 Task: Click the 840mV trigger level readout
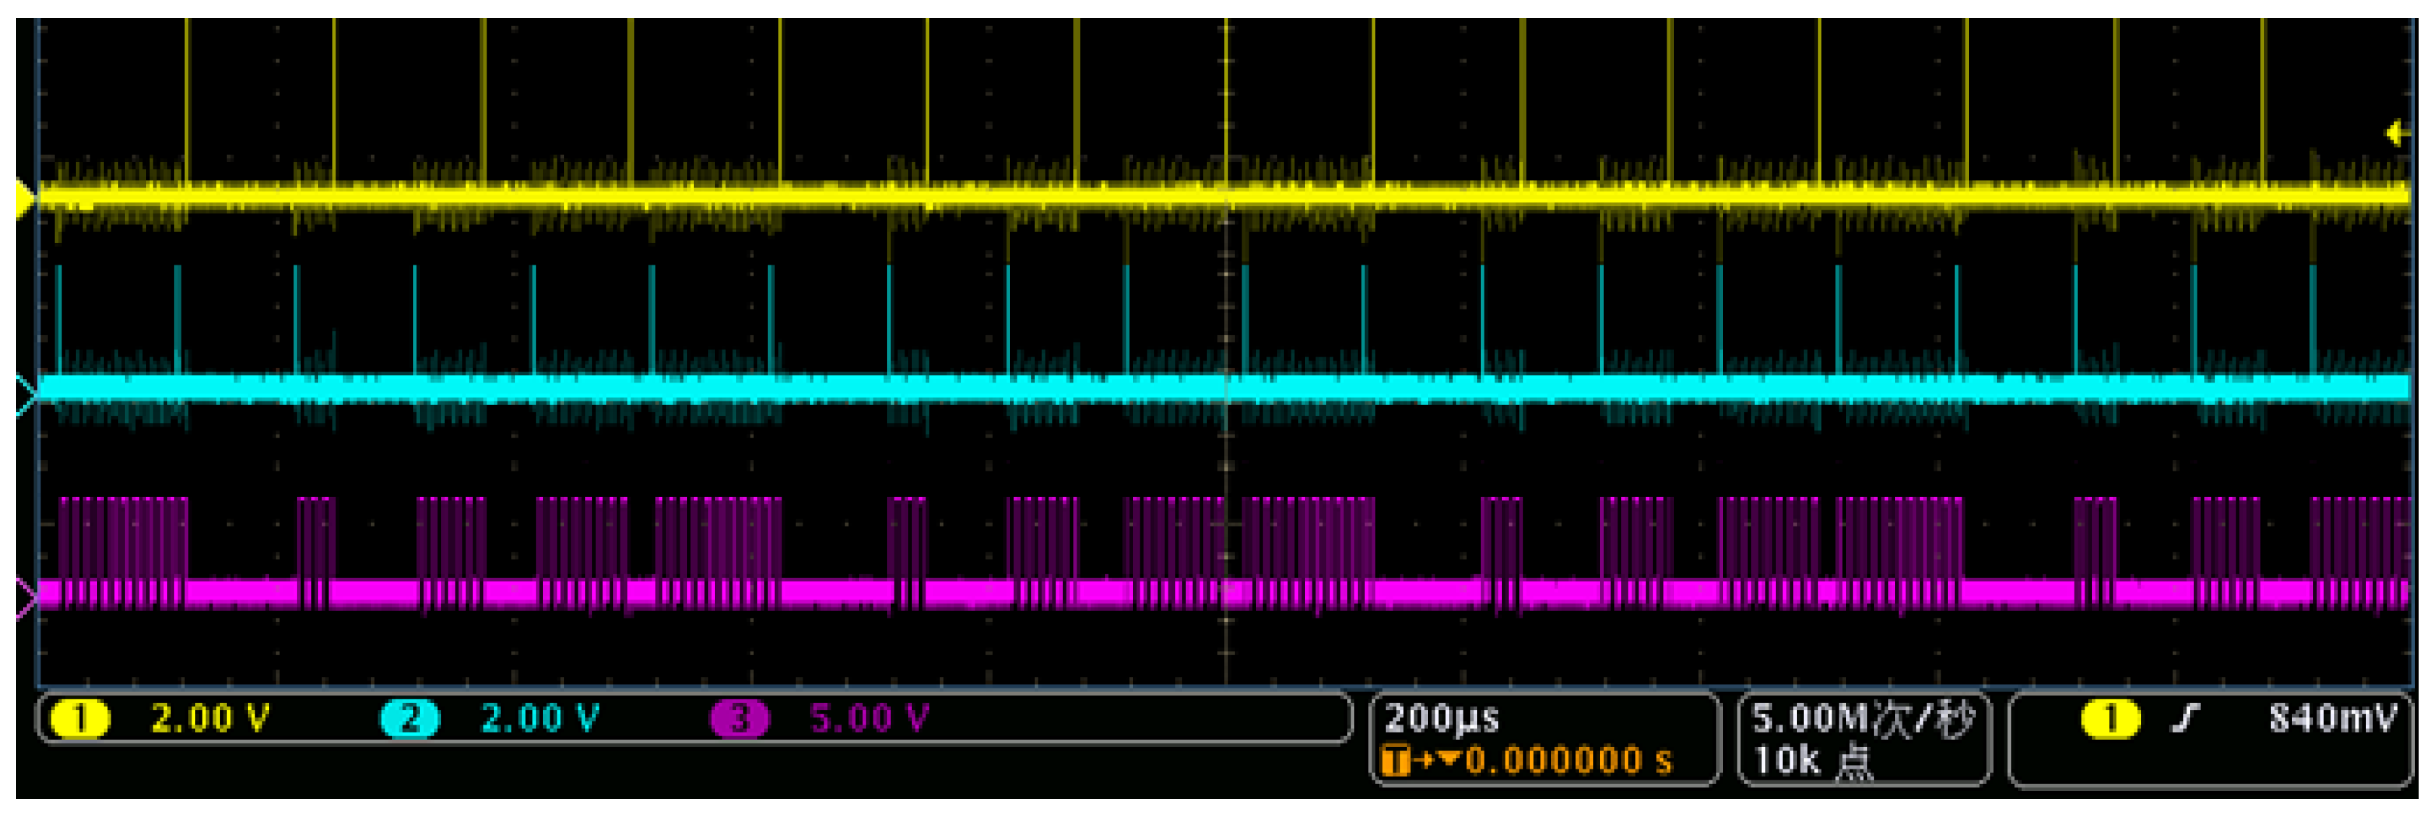click(2332, 719)
